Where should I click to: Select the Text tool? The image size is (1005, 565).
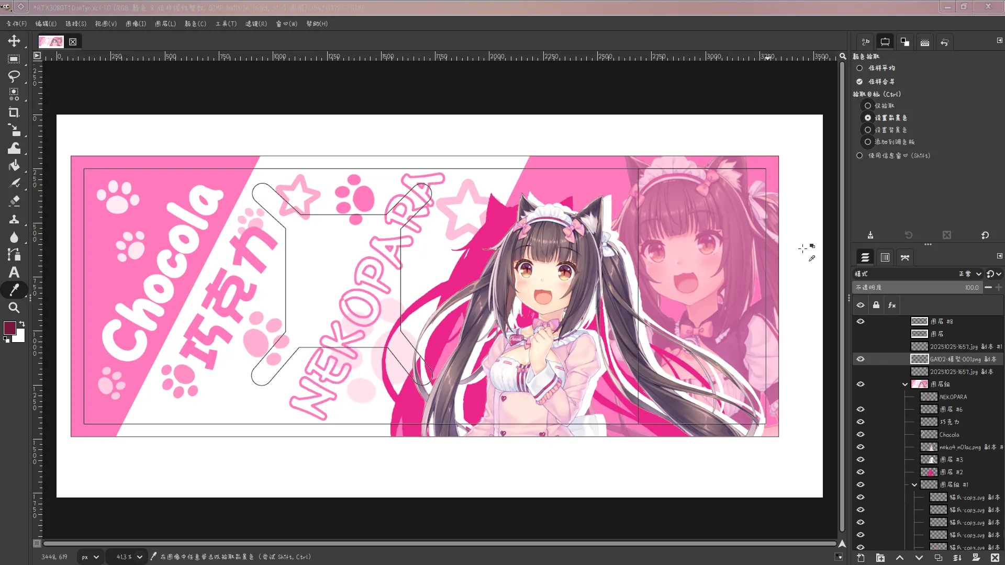pyautogui.click(x=14, y=272)
